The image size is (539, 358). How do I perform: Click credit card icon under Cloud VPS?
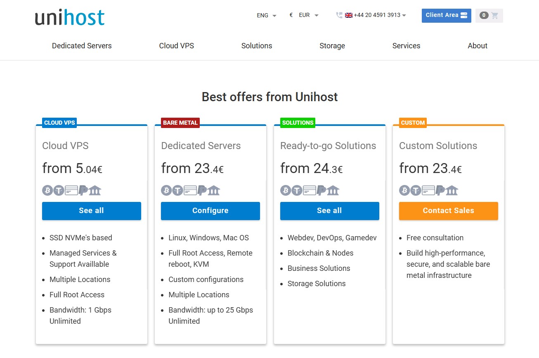coord(71,190)
